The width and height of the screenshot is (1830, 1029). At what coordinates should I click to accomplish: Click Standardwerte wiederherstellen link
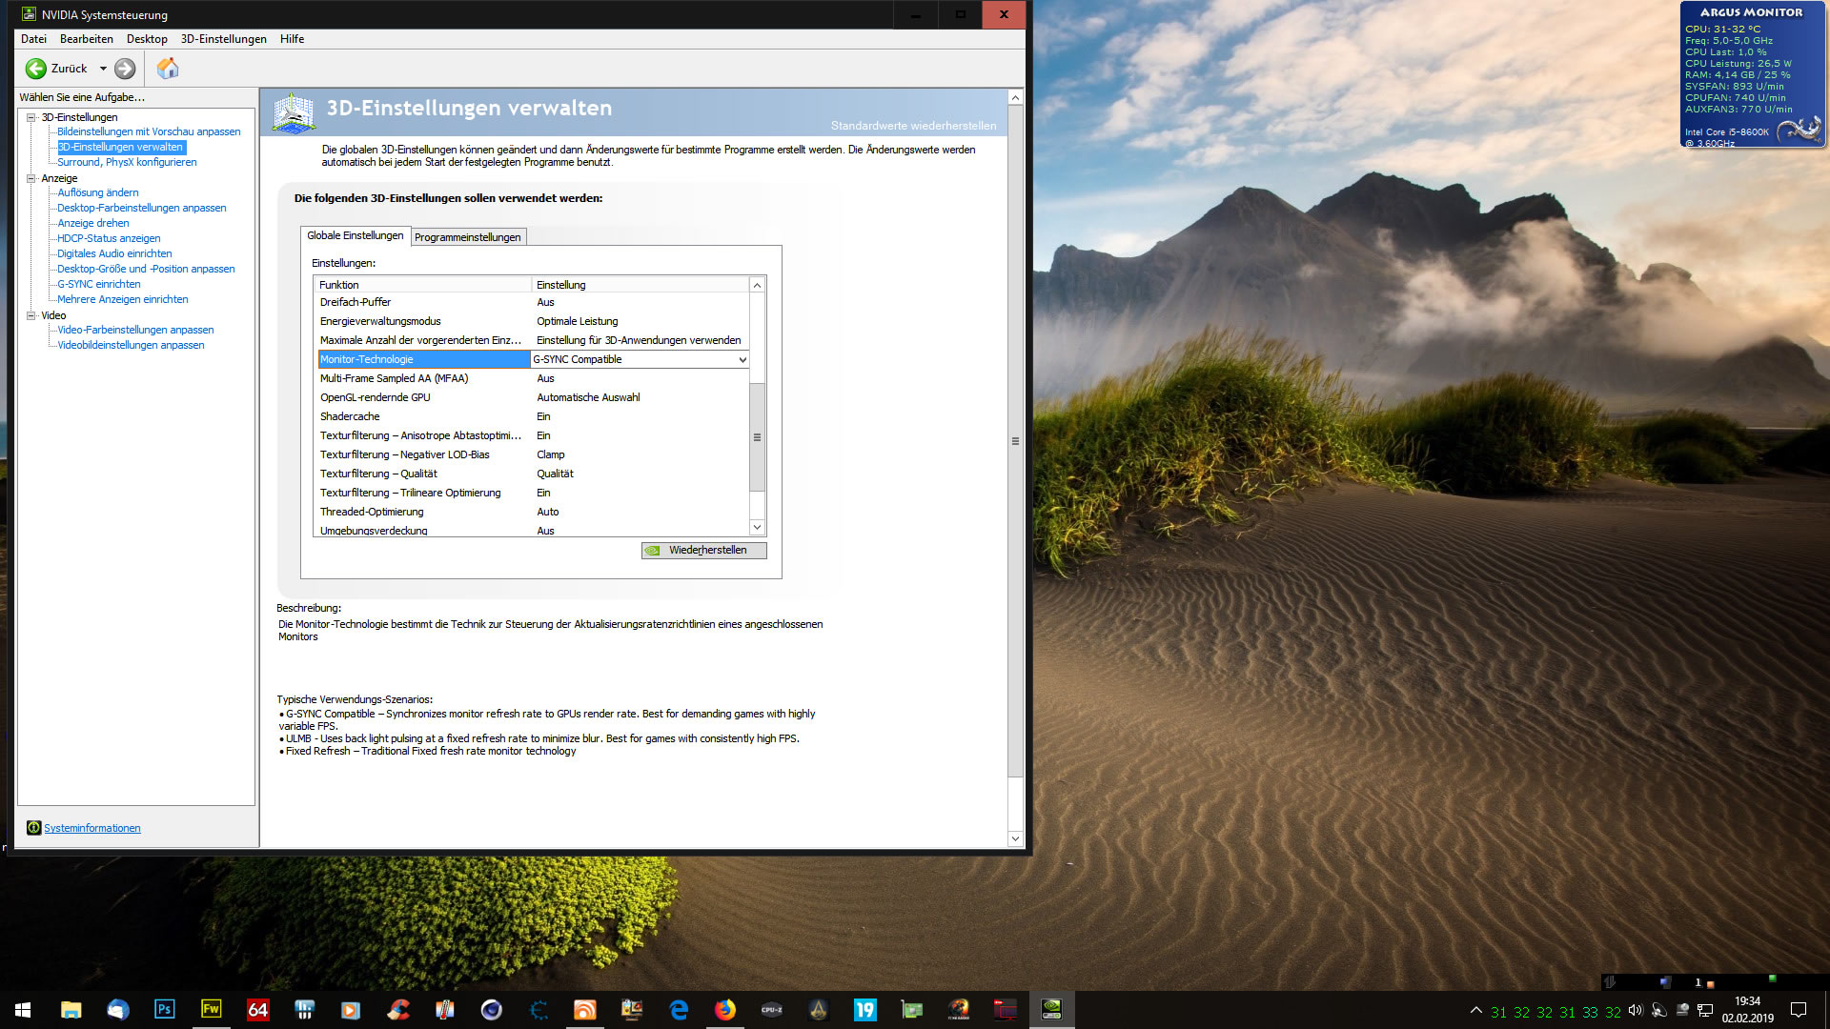point(912,126)
